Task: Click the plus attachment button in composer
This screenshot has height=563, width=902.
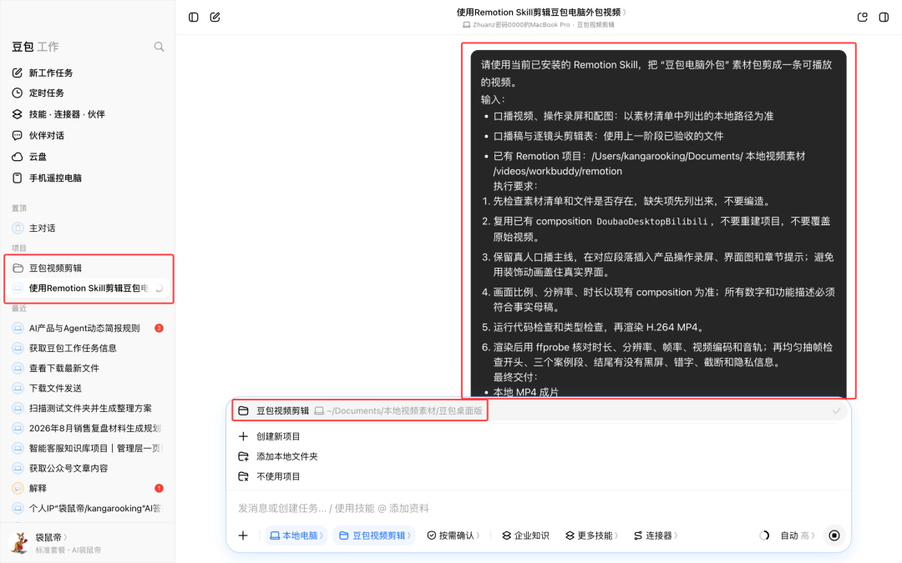Action: (243, 535)
